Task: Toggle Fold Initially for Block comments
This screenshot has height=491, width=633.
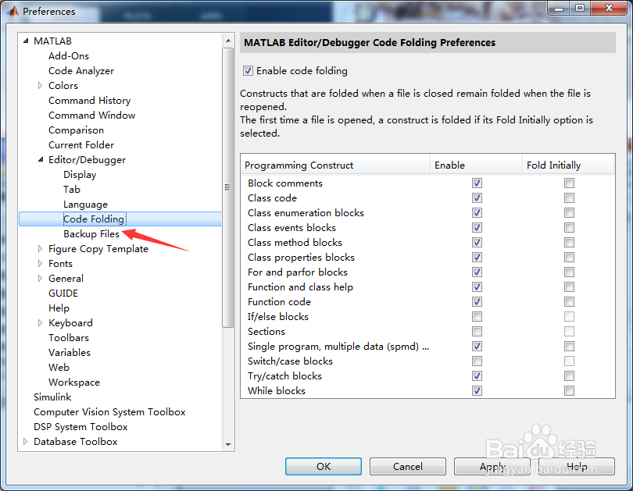Action: click(x=569, y=183)
